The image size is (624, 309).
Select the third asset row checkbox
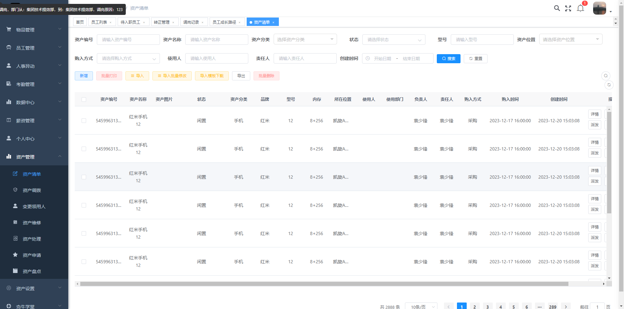84,177
